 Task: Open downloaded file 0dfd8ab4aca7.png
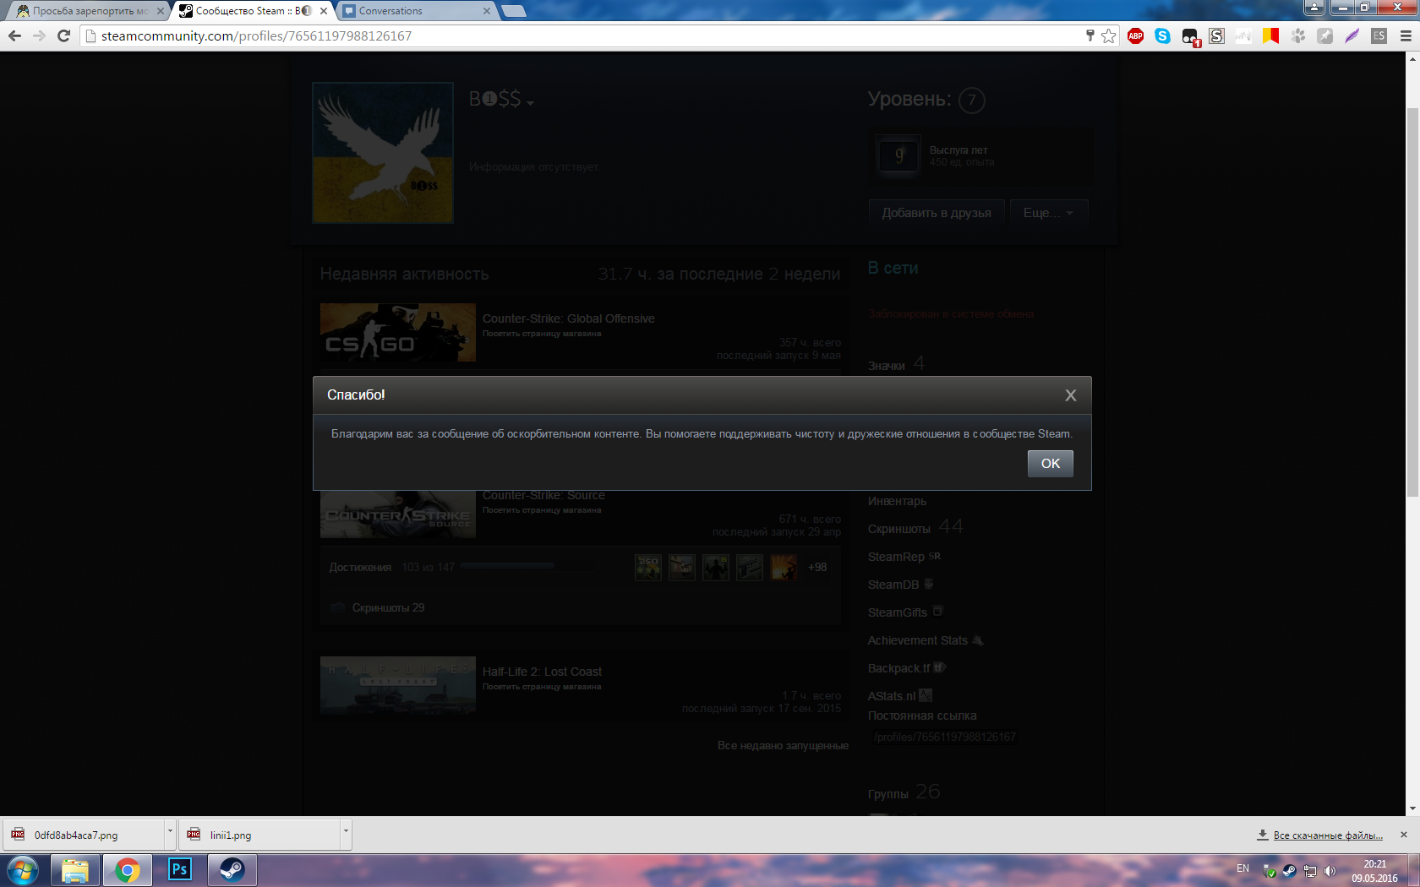[x=83, y=835]
